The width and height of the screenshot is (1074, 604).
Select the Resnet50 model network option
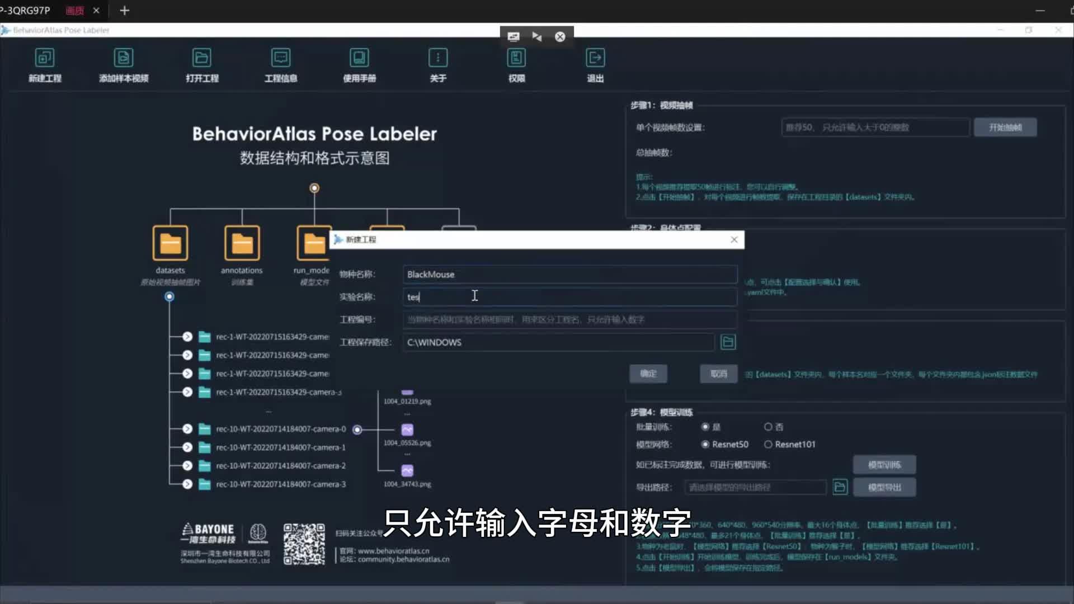point(705,445)
